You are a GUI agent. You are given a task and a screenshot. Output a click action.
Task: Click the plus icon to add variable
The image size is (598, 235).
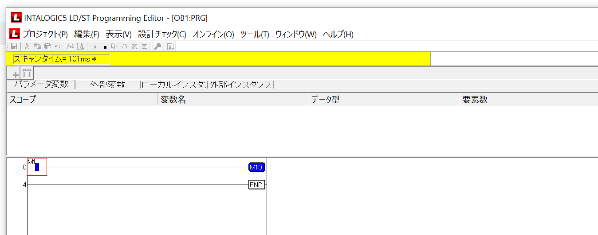[x=16, y=74]
